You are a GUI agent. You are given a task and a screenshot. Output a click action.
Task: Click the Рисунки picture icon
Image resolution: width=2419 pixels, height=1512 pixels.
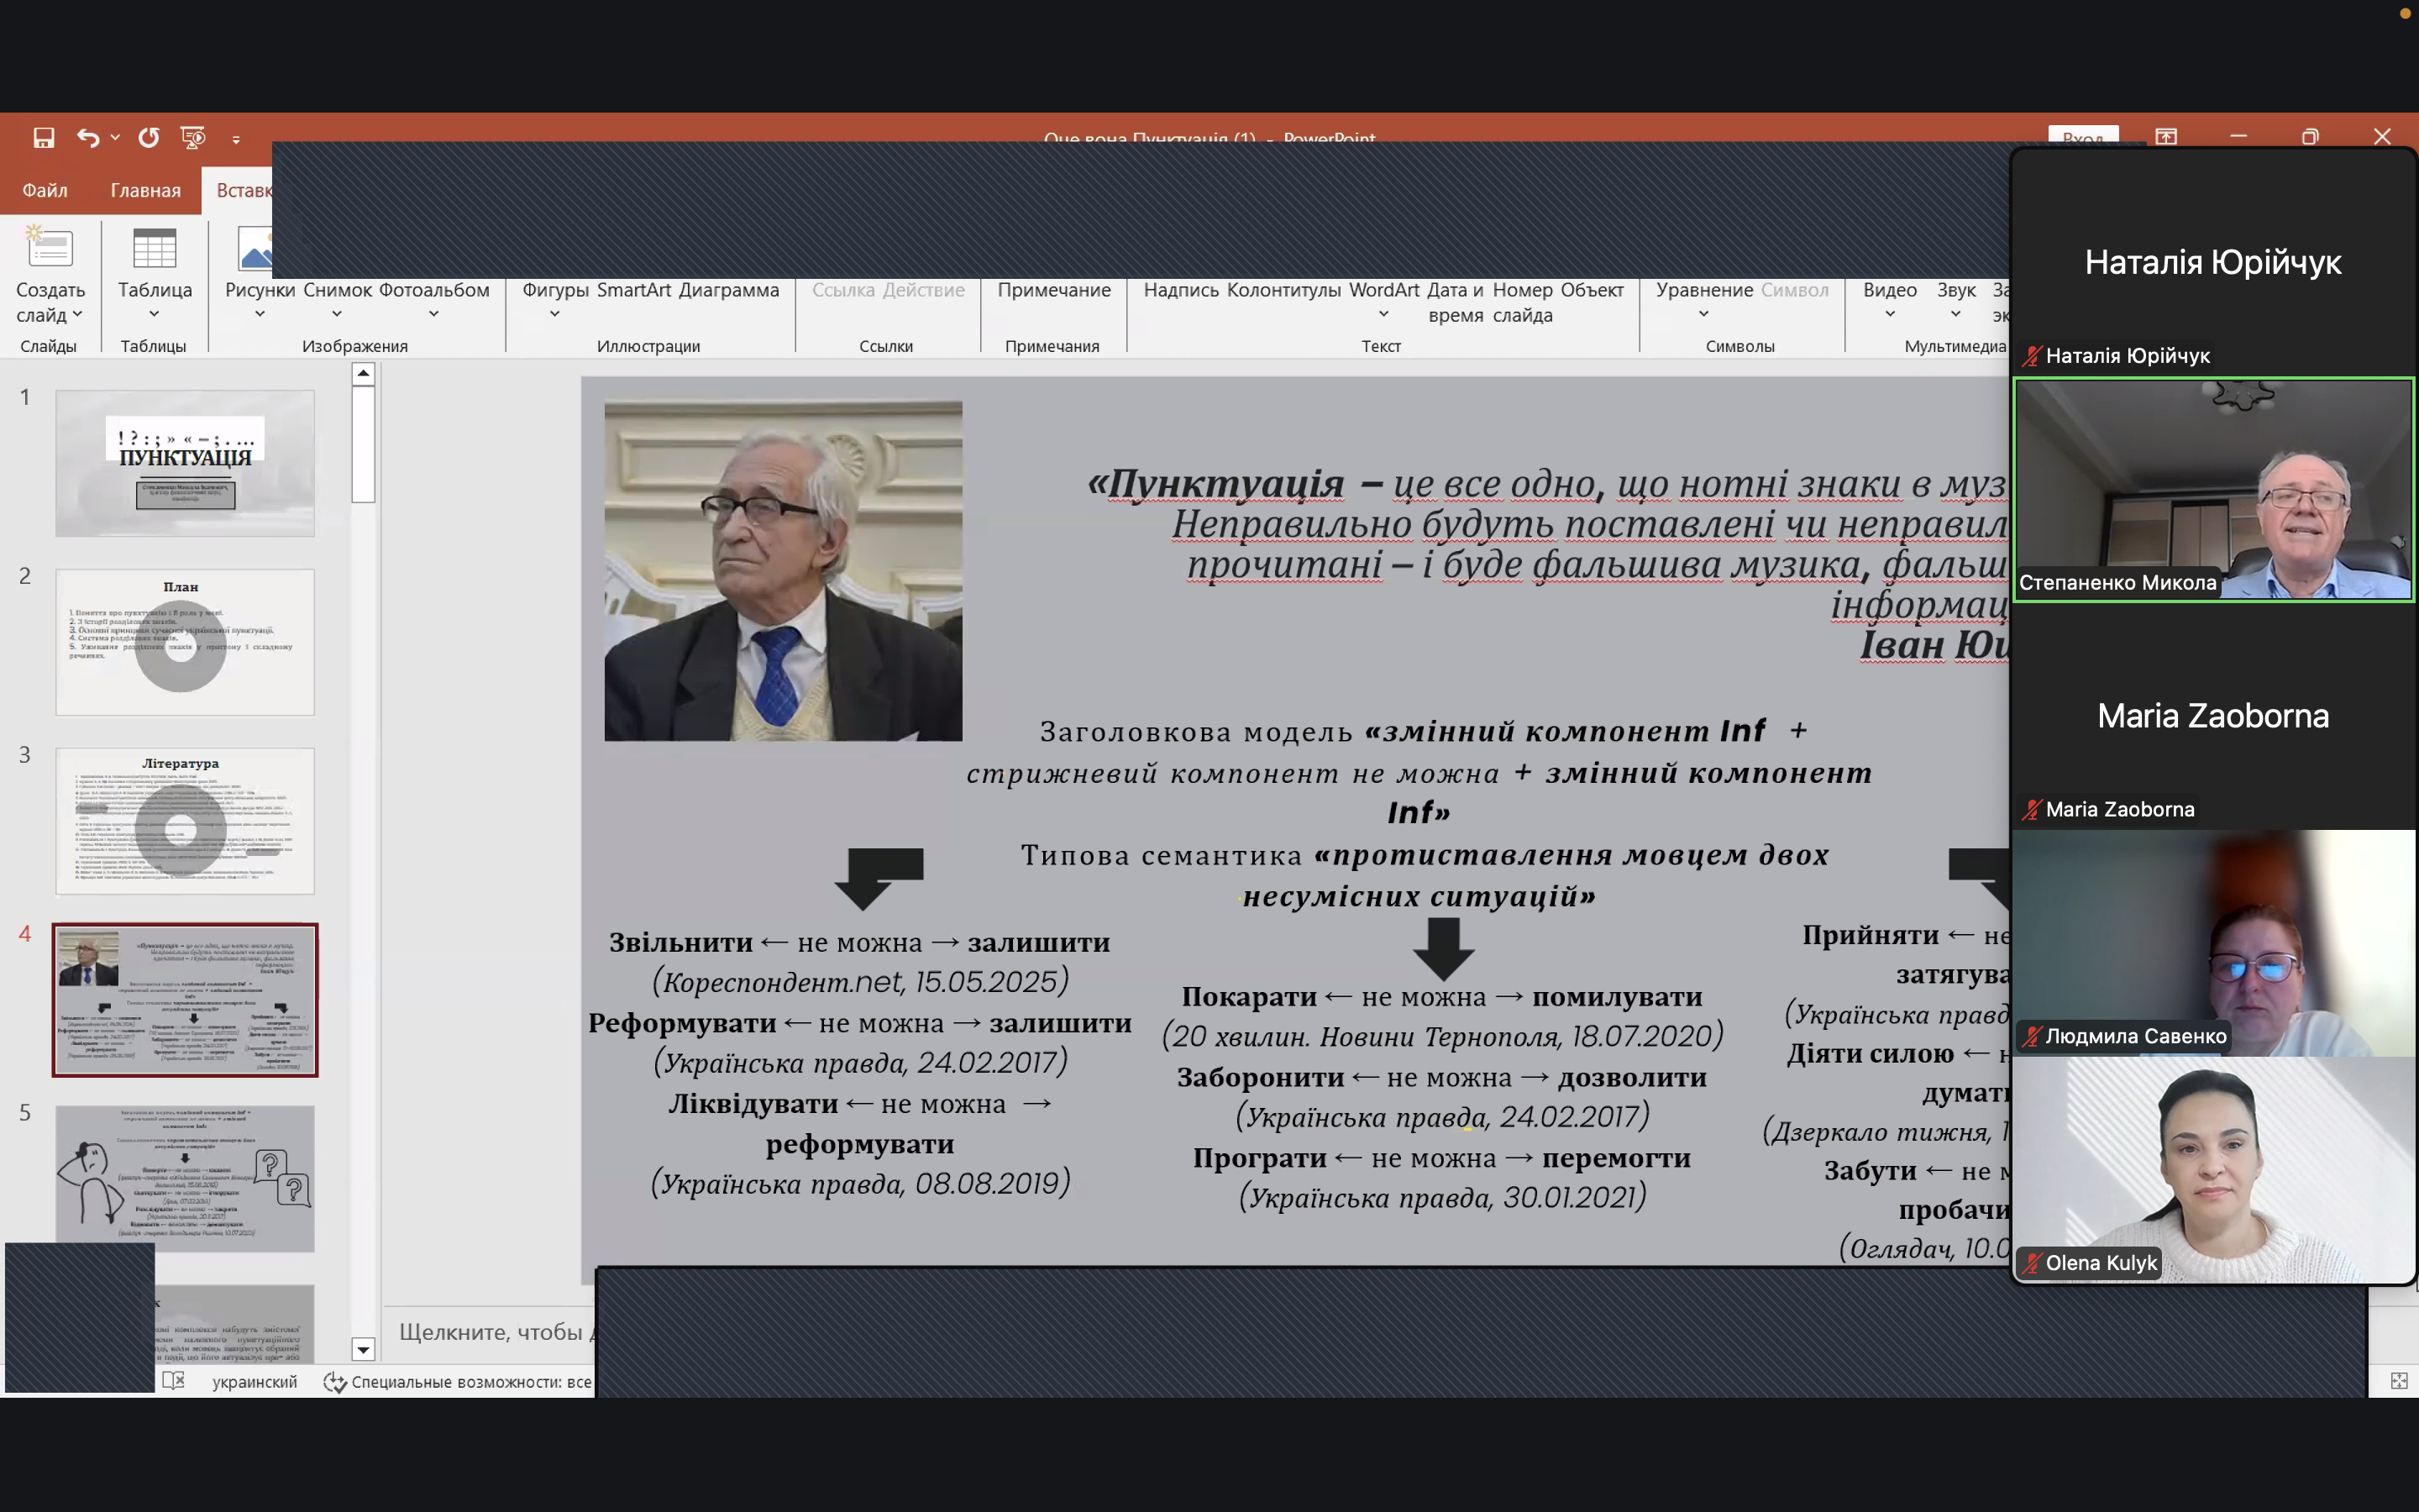click(x=254, y=249)
